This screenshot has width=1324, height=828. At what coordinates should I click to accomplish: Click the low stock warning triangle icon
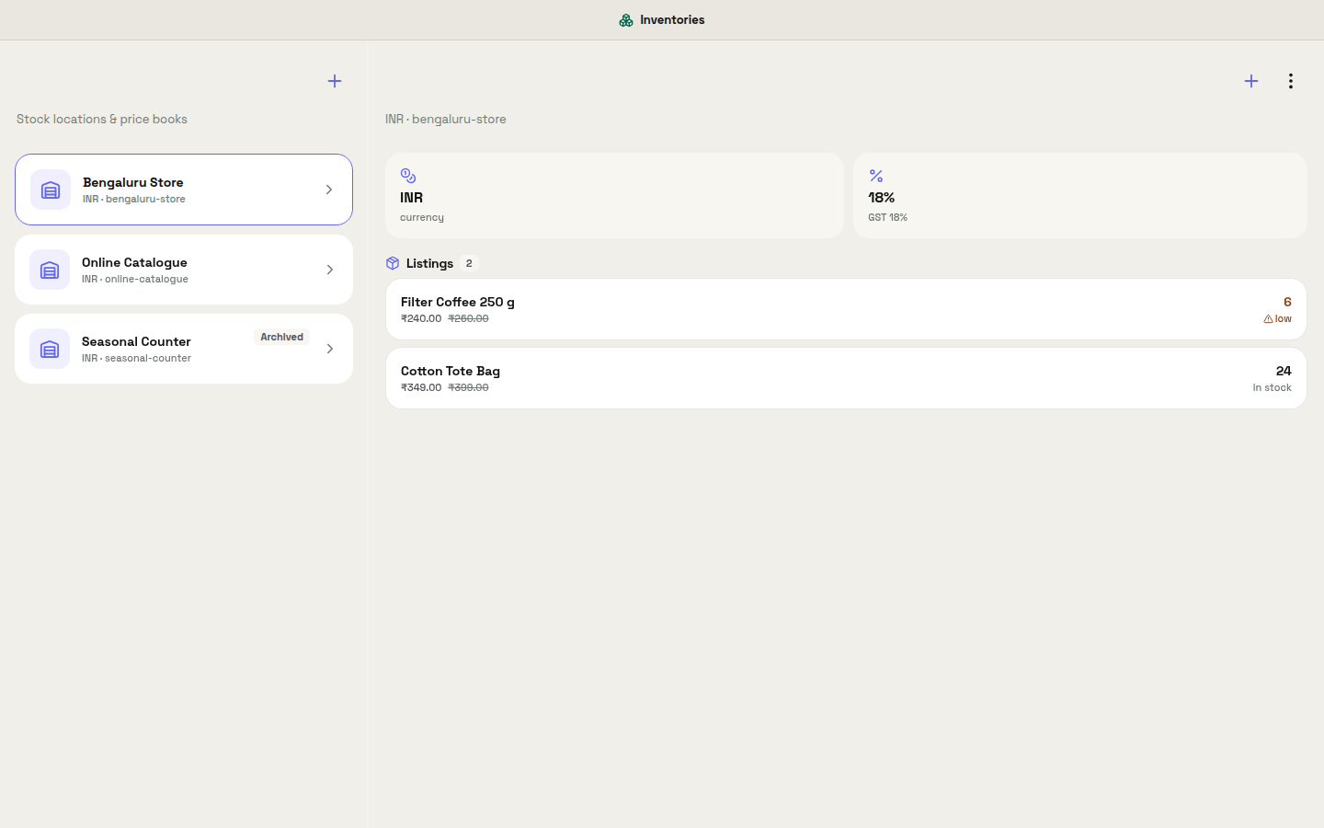1268,319
